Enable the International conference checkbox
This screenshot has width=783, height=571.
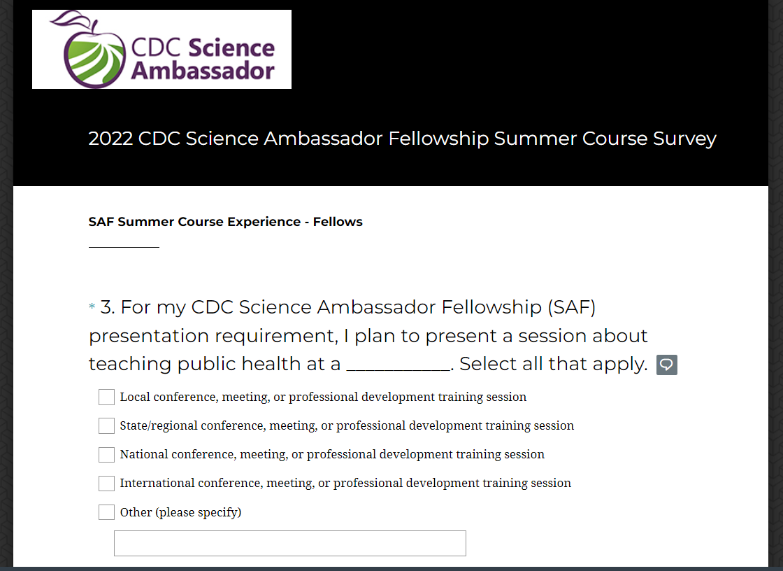point(106,484)
